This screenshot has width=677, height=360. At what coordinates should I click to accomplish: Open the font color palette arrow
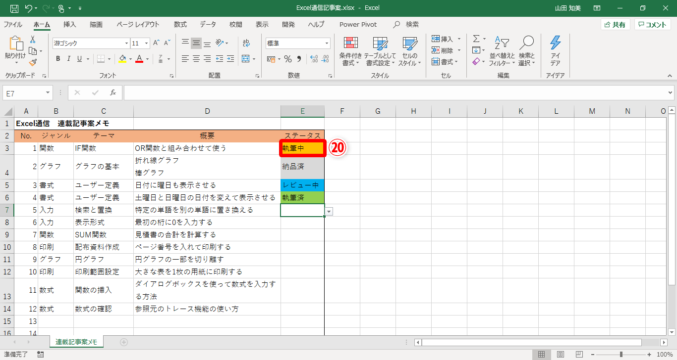coord(148,59)
